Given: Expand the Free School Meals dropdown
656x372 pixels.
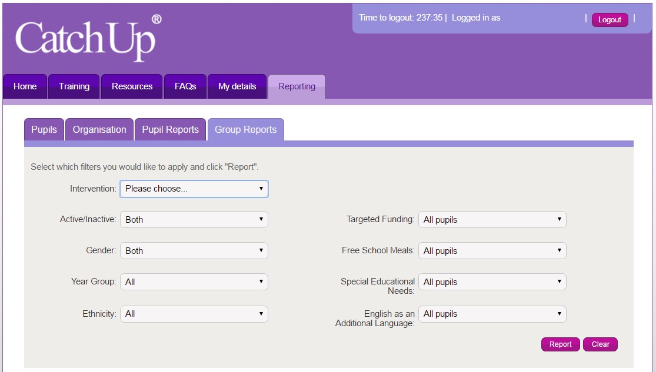Looking at the screenshot, I should point(492,251).
